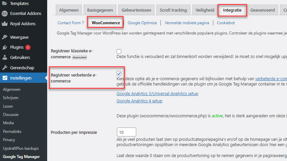Viewport: 287px width, 161px height.
Task: Open the Algemeen tab
Action: [69, 10]
